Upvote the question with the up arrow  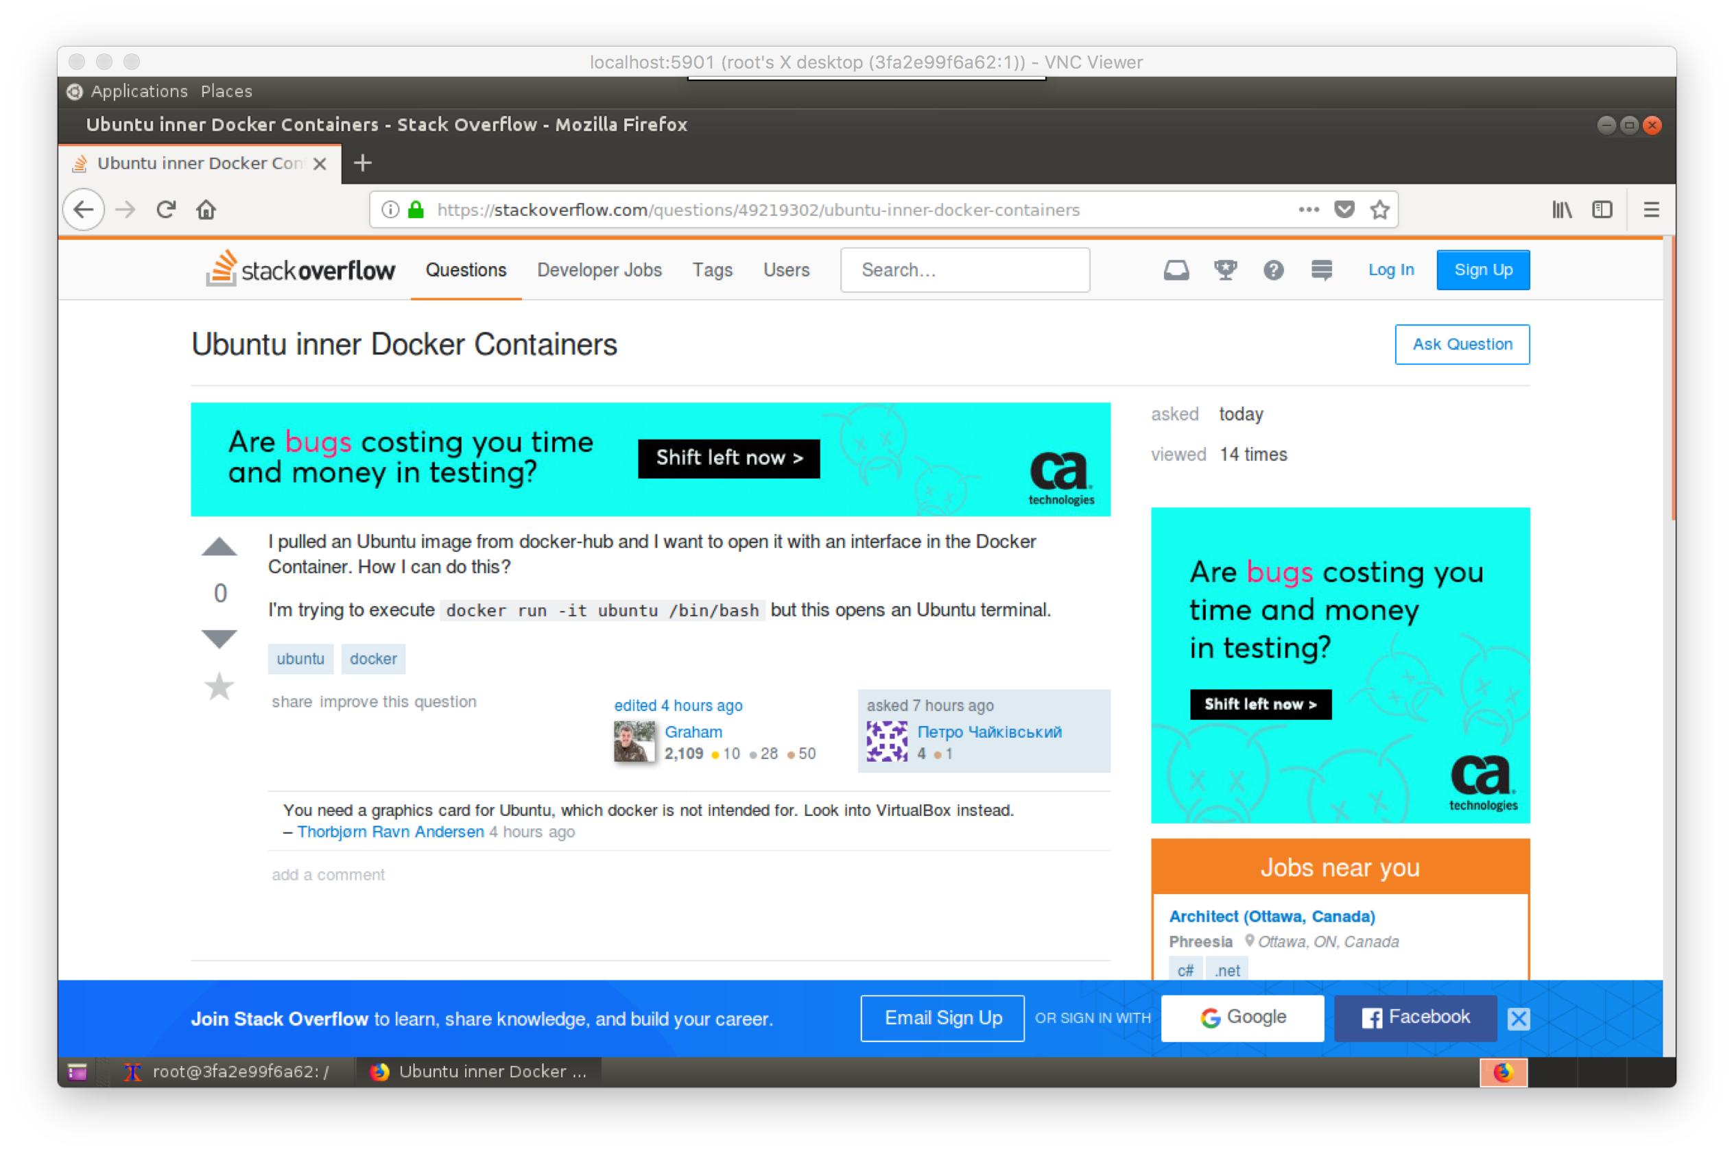coord(219,547)
